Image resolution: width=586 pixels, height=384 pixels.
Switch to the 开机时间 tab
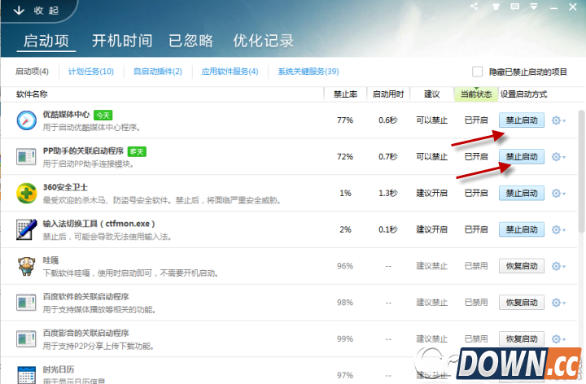(122, 41)
